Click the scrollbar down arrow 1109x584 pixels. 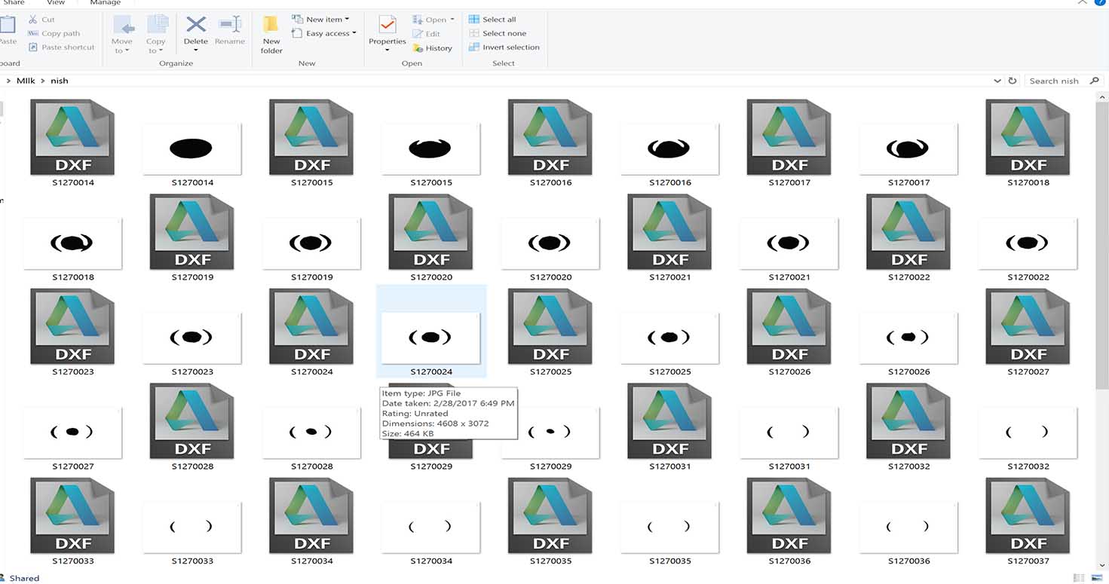(x=1102, y=565)
